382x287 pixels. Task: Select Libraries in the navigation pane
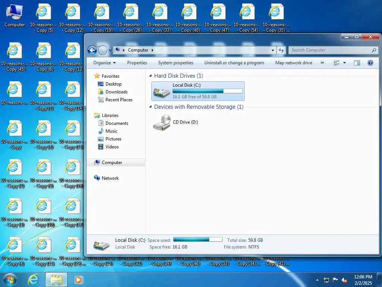click(106, 115)
